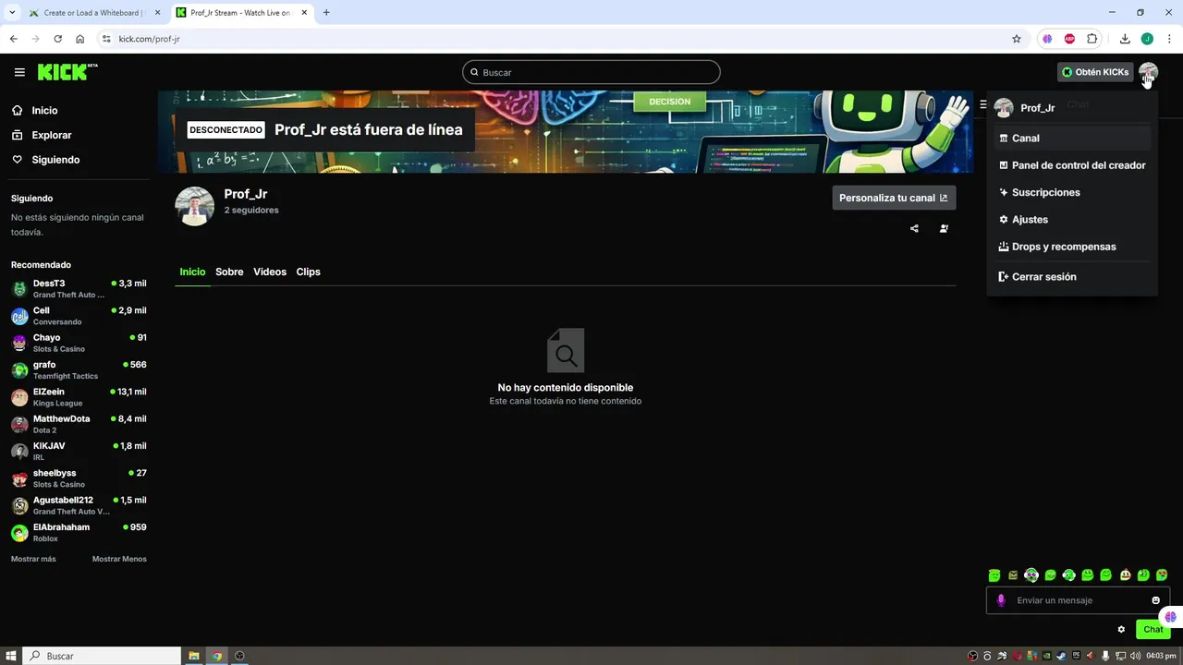Click the Prof_Jr channel avatar
Viewport: 1183px width, 665px height.
pos(195,206)
